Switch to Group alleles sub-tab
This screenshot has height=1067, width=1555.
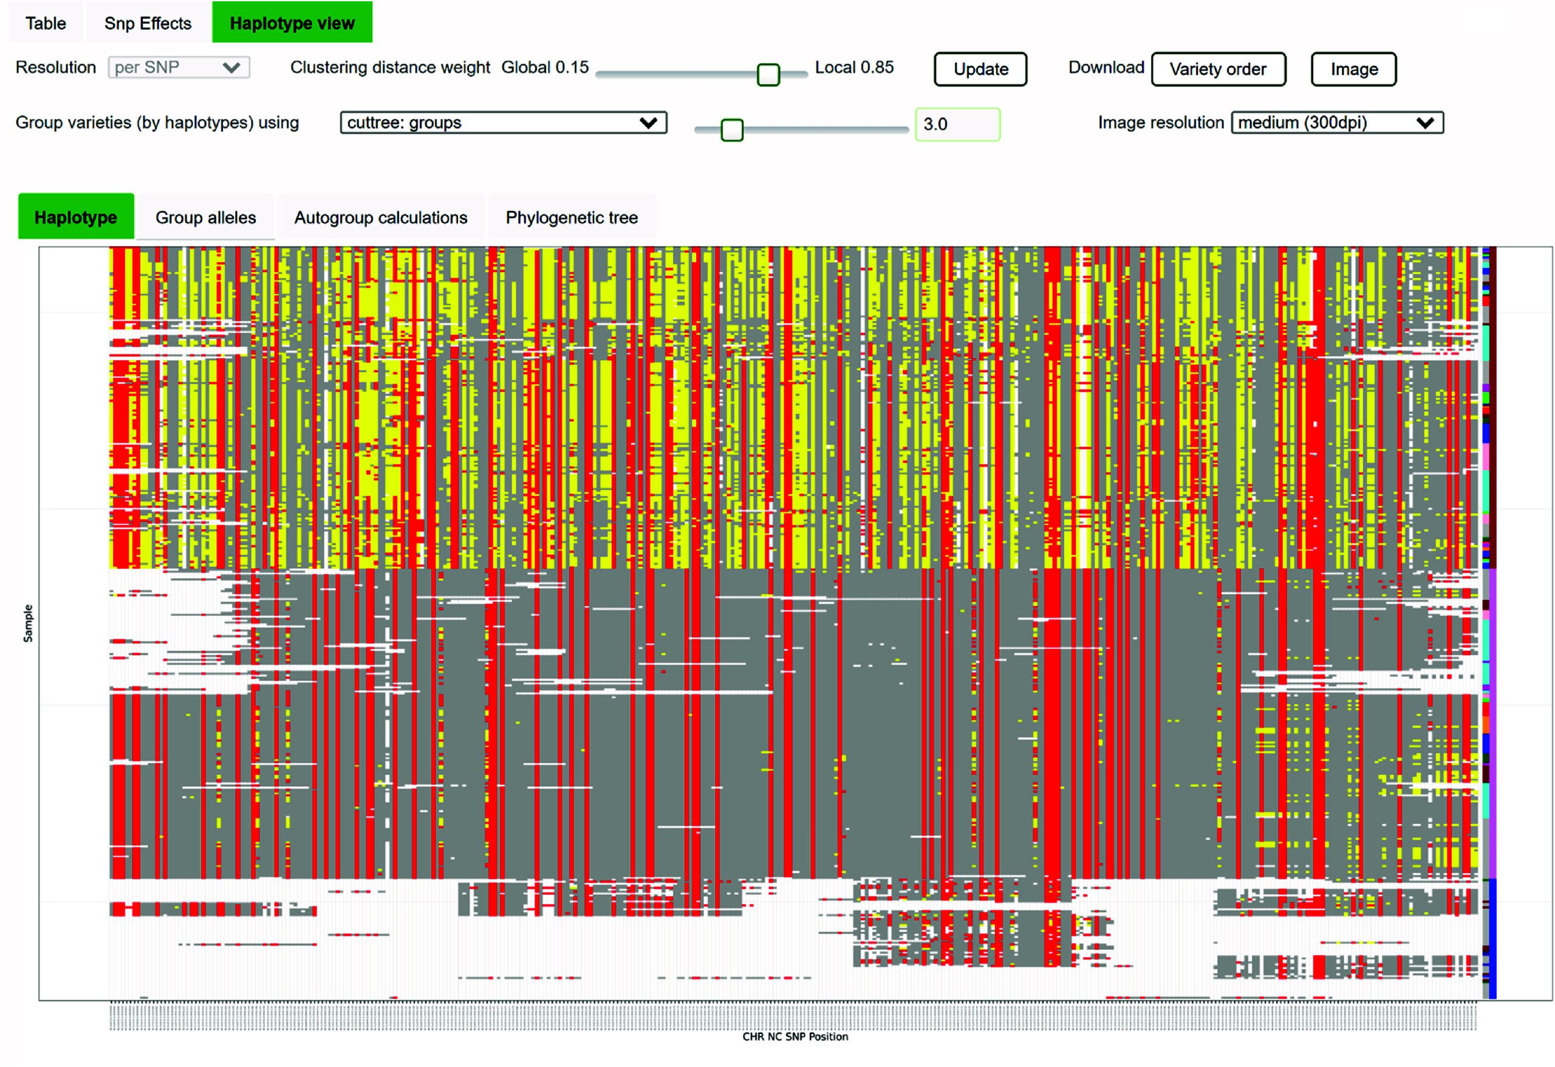205,217
